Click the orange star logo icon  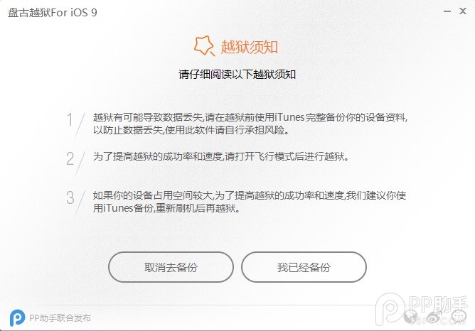pos(204,46)
